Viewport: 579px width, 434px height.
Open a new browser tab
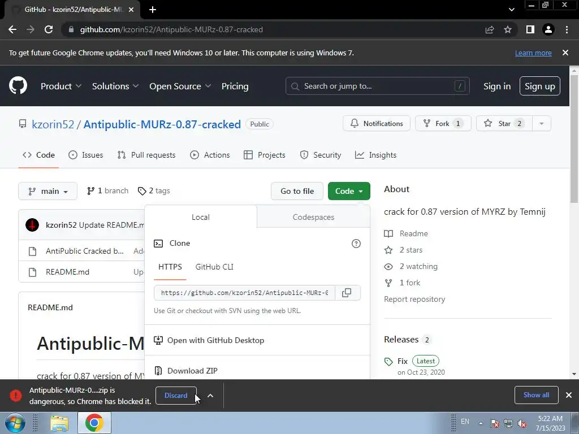tap(153, 10)
